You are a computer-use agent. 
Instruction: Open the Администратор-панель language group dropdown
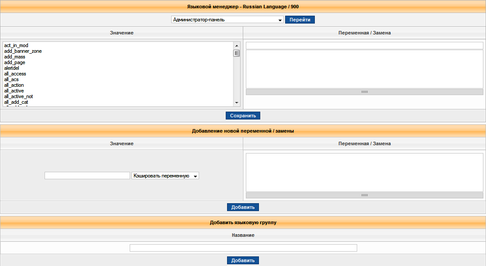(x=227, y=20)
